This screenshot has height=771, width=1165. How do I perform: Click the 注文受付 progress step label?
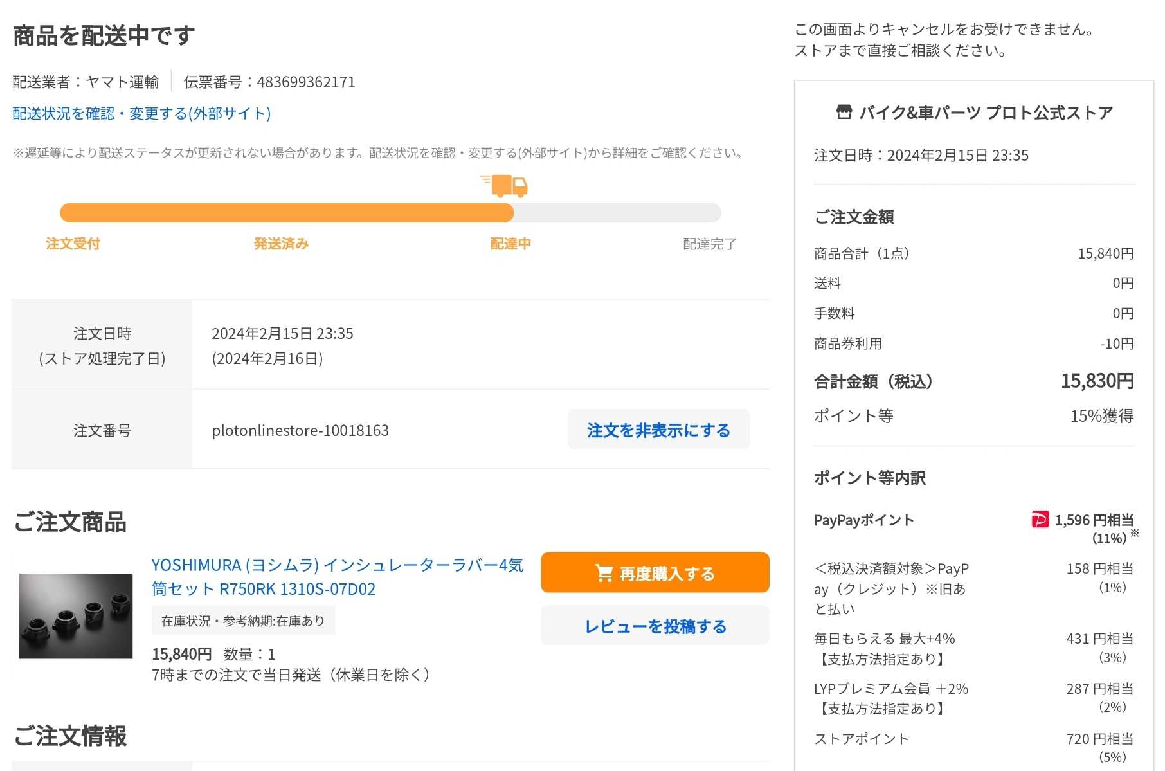coord(73,244)
